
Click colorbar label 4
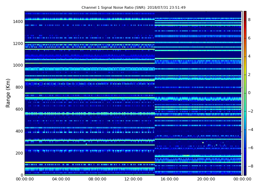[x=249, y=56]
